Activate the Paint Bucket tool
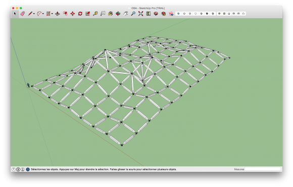This screenshot has height=187, width=293. (111, 14)
